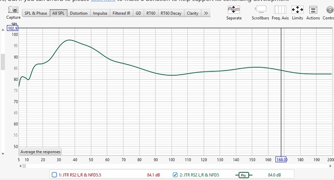Click the donation link in the header text
334x180 pixels.
[x=103, y=0]
